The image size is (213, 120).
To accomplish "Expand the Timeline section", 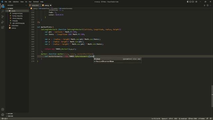I will pos(10,116).
